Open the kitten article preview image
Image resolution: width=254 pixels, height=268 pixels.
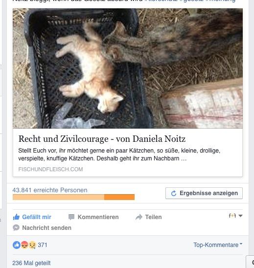[128, 68]
